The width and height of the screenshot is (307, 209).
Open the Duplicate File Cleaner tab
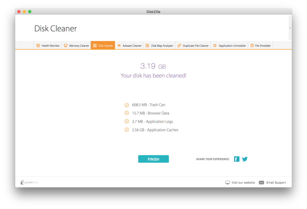pos(193,46)
